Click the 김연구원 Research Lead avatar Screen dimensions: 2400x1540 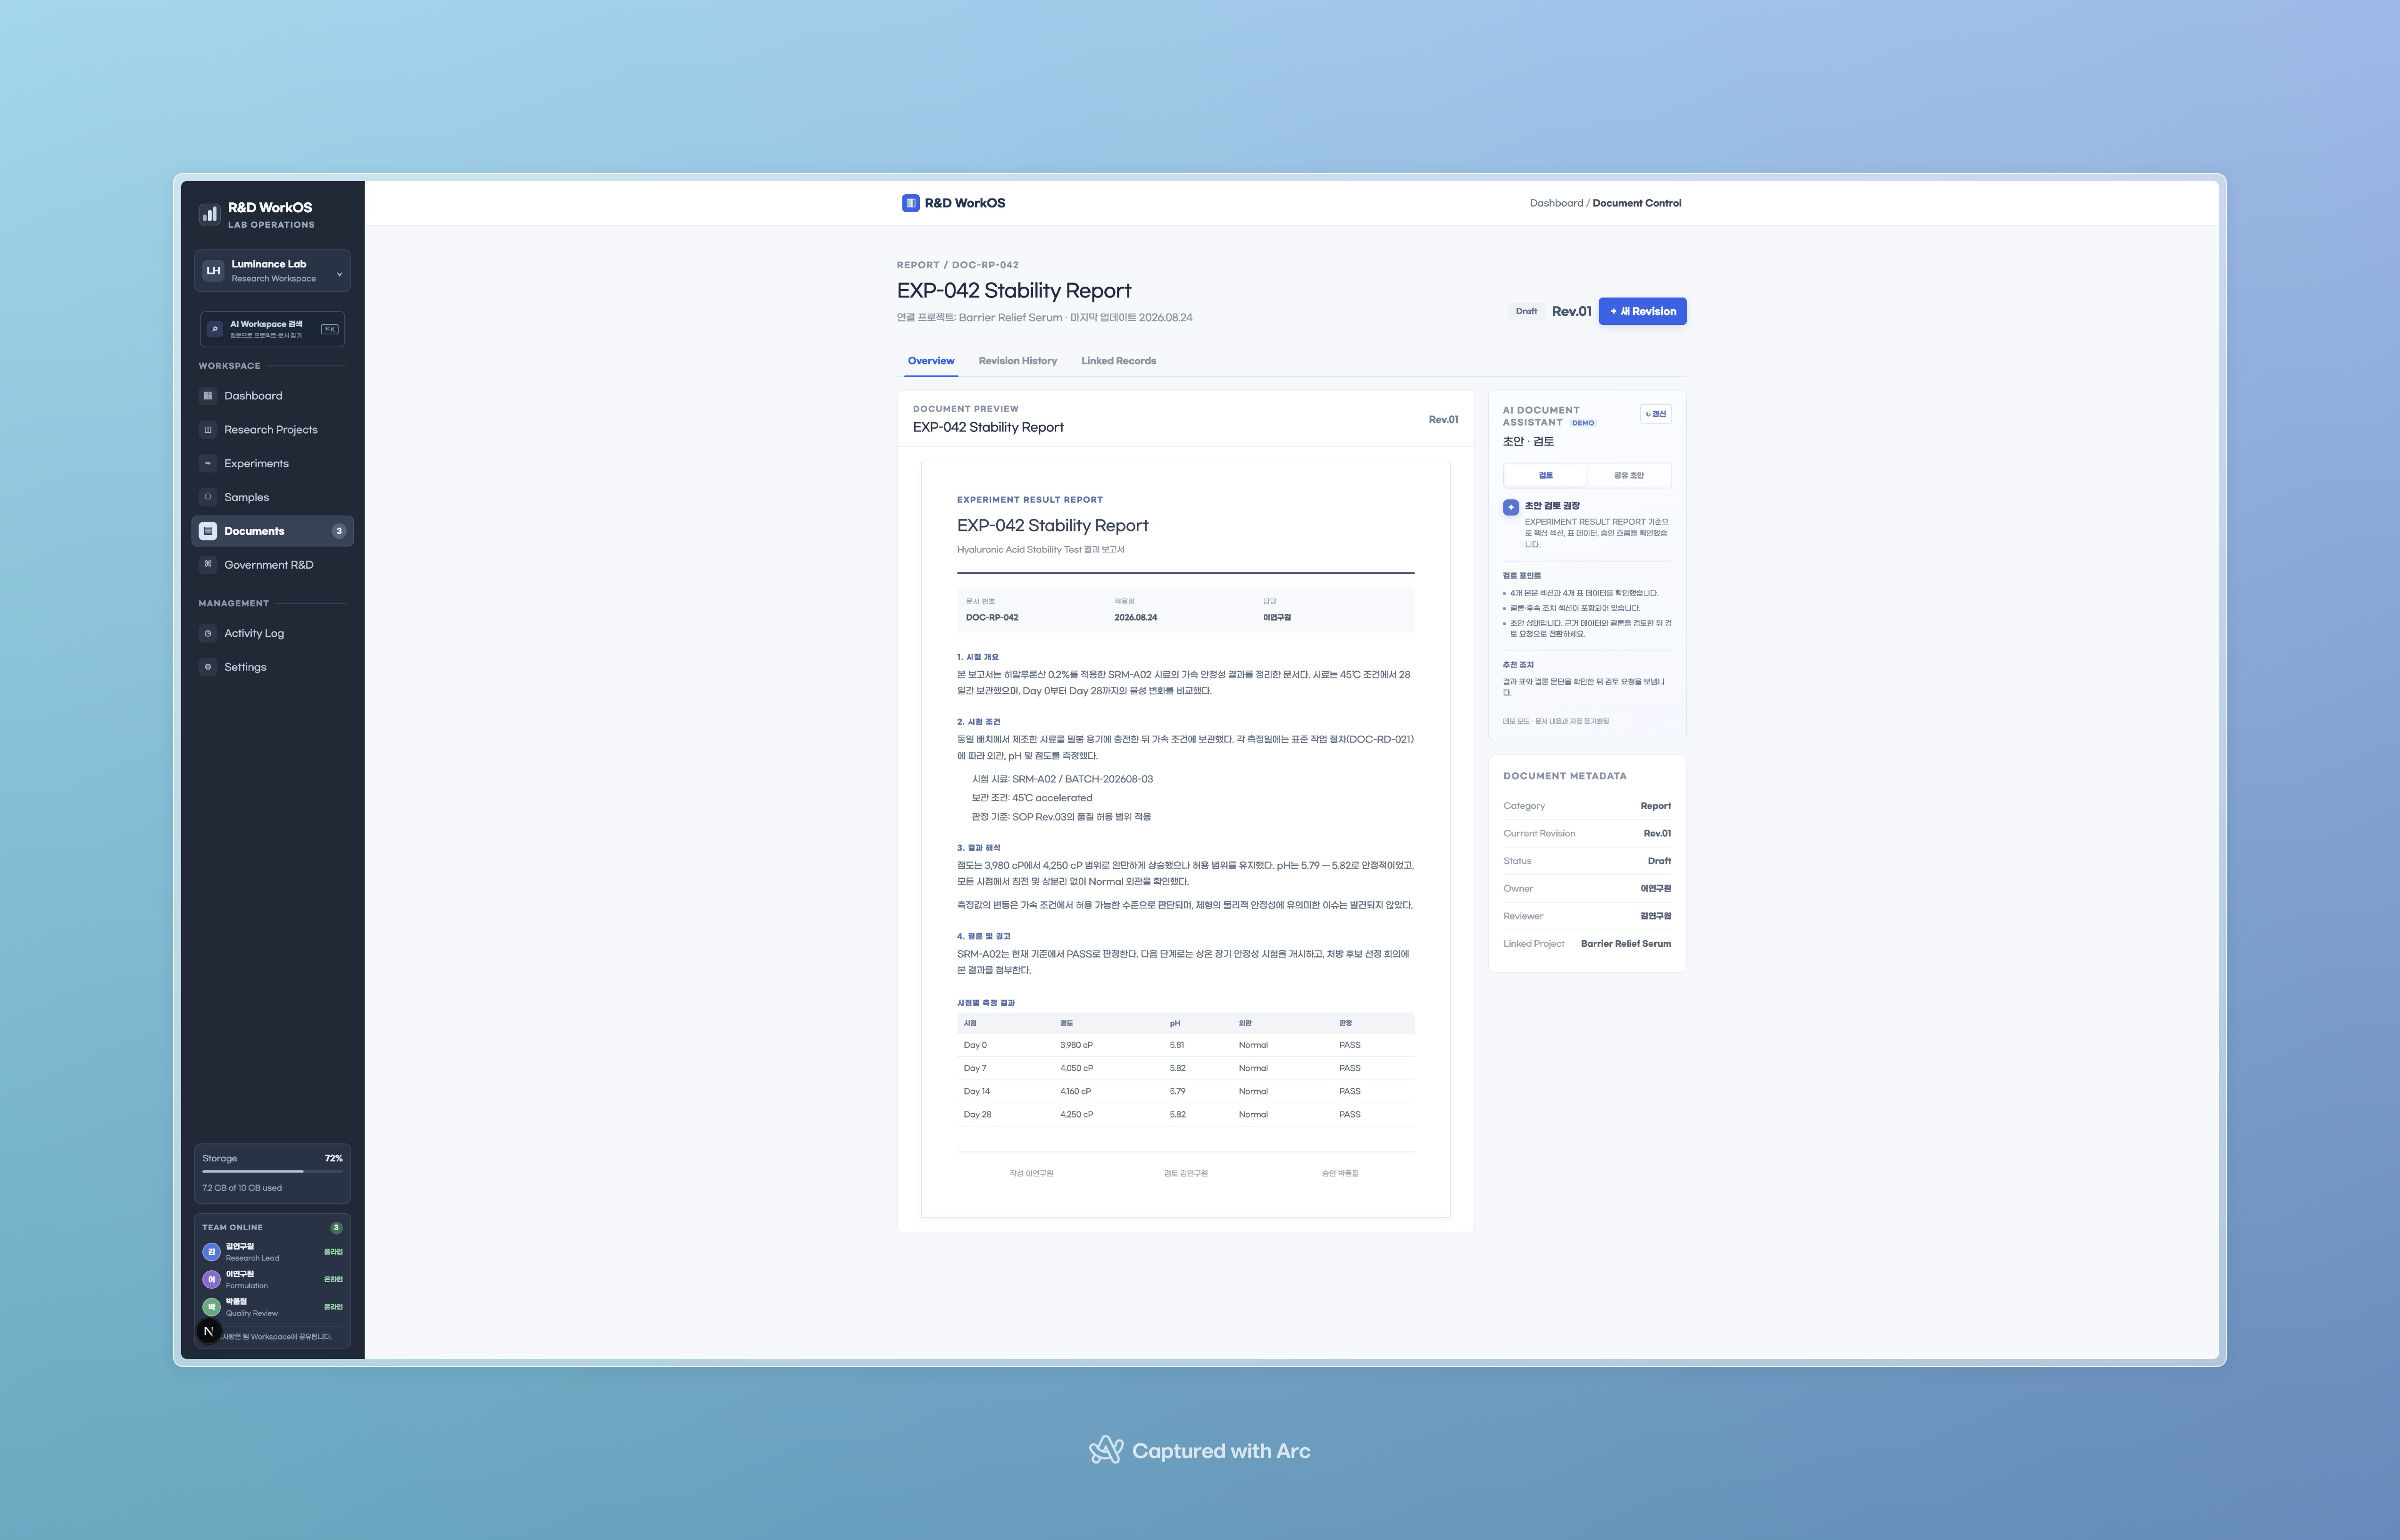211,1252
